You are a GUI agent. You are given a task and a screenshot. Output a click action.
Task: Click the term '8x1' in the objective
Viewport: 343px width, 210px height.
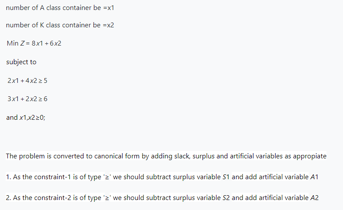click(38, 43)
